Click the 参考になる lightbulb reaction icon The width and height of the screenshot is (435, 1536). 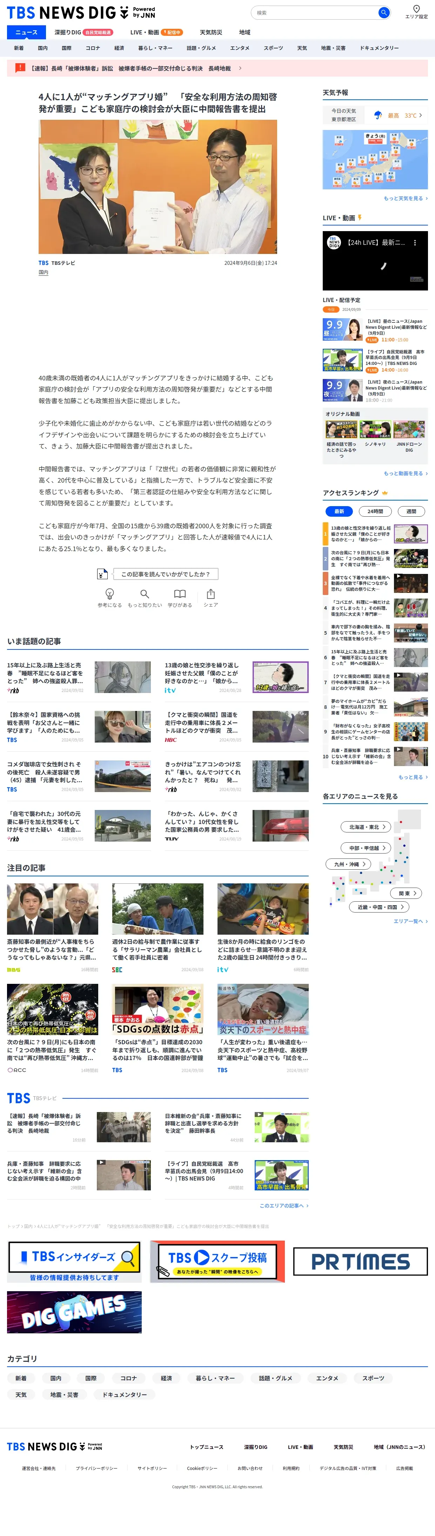[x=110, y=593]
